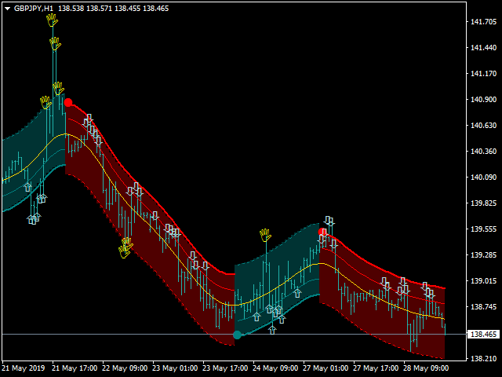The width and height of the screenshot is (502, 377).
Task: Click the leftmost yellow hand near 140.900 level
Action: [45, 102]
